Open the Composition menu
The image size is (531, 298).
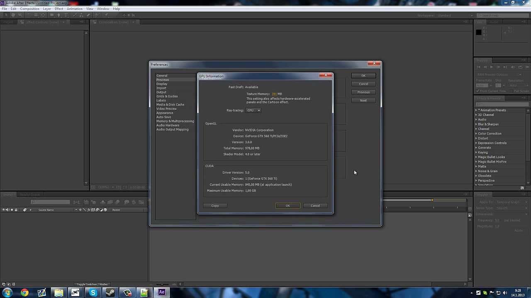tap(29, 9)
